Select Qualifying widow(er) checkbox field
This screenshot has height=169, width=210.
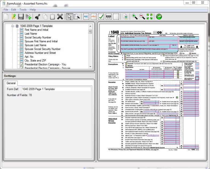tap(164, 61)
